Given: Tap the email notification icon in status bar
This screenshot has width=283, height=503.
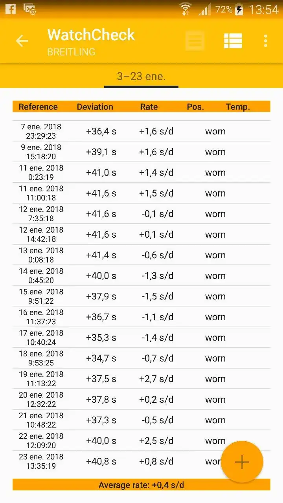Looking at the screenshot, I should click(29, 9).
